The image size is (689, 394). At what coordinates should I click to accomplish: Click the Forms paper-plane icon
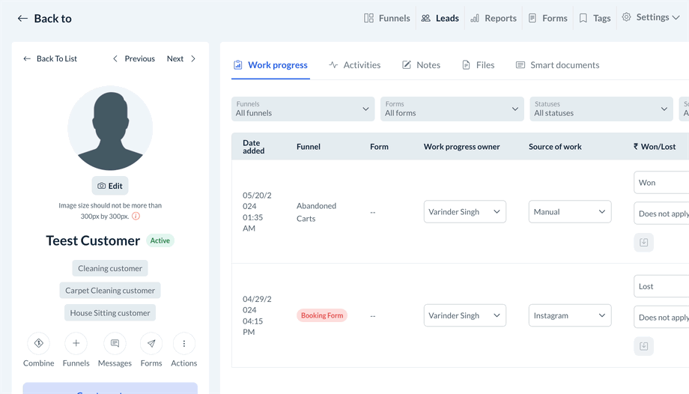point(151,343)
